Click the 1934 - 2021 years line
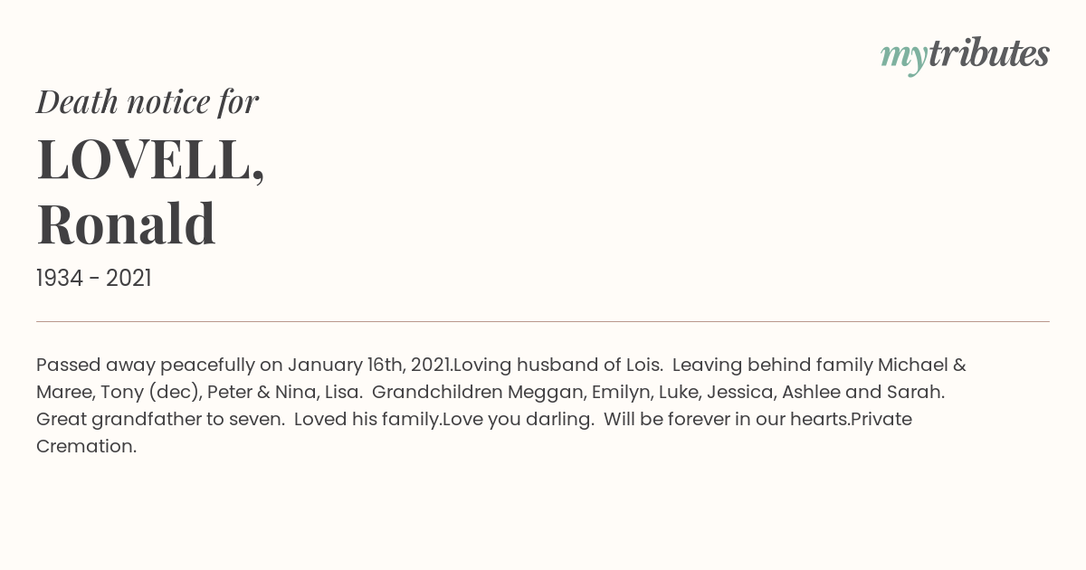Screen dimensions: 1086x570 point(93,278)
